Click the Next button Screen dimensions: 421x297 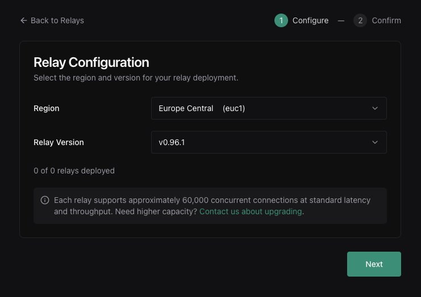pyautogui.click(x=374, y=264)
